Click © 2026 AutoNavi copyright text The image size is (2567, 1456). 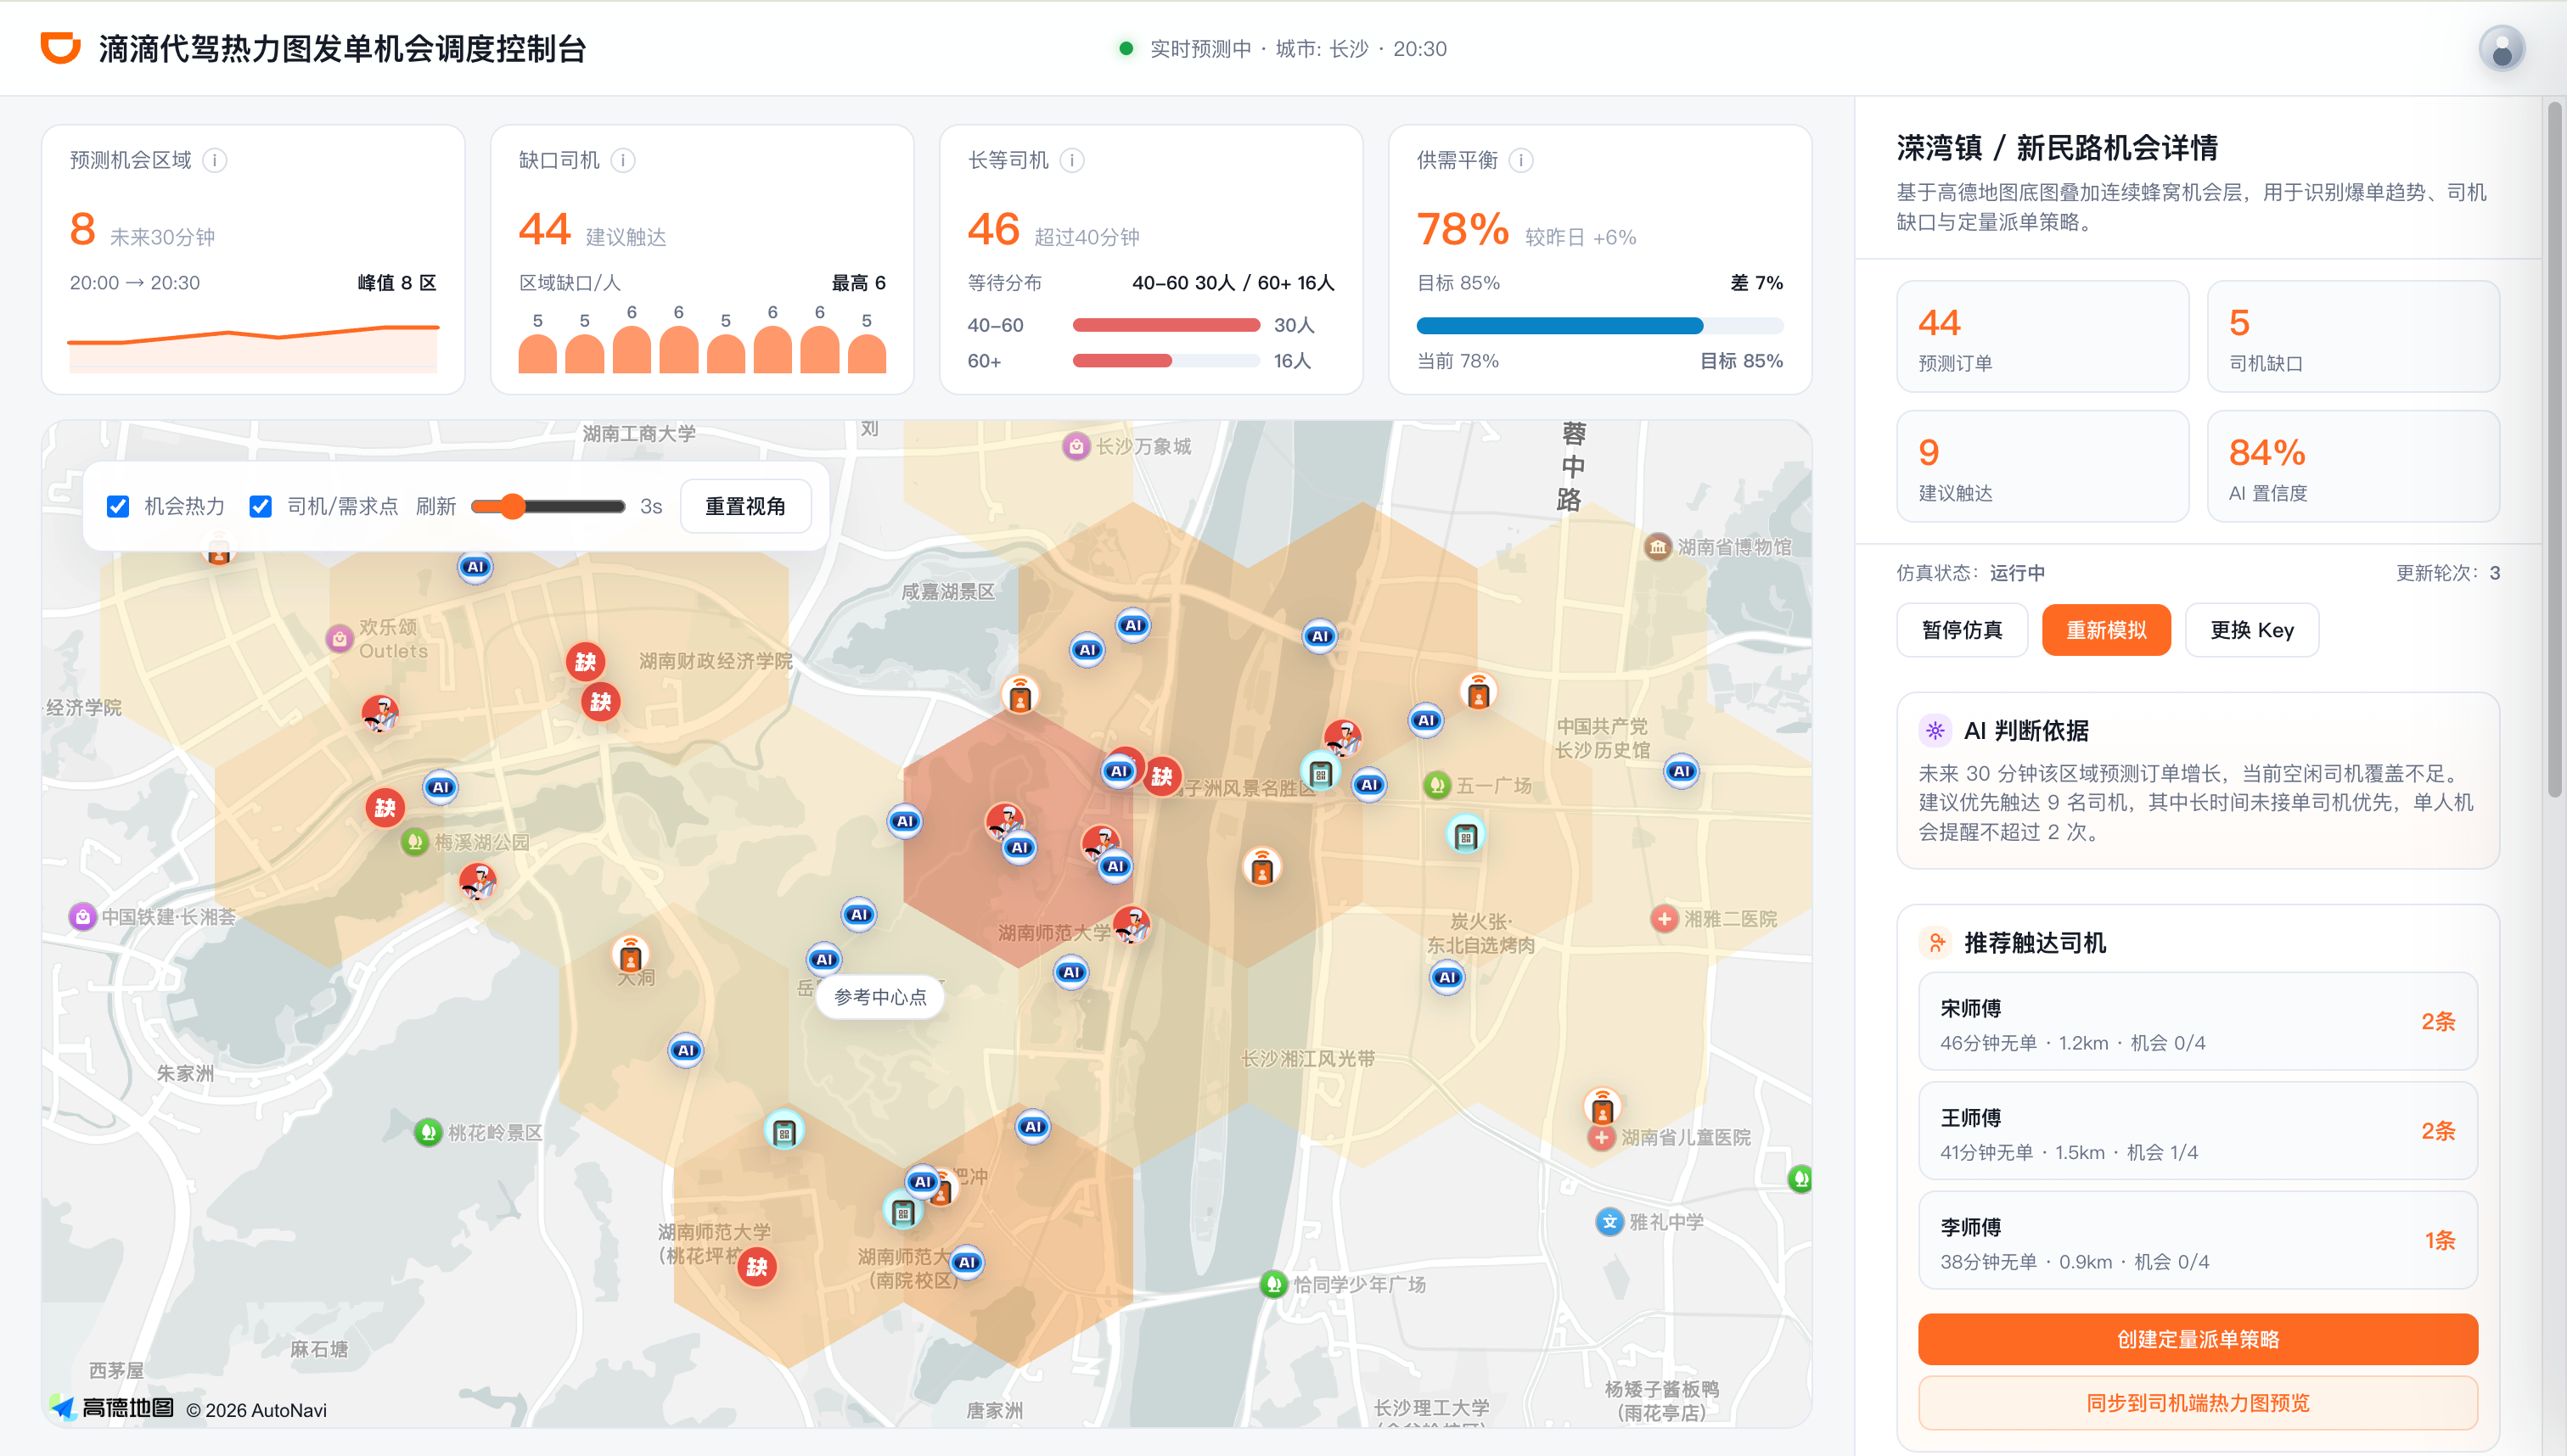click(x=256, y=1410)
